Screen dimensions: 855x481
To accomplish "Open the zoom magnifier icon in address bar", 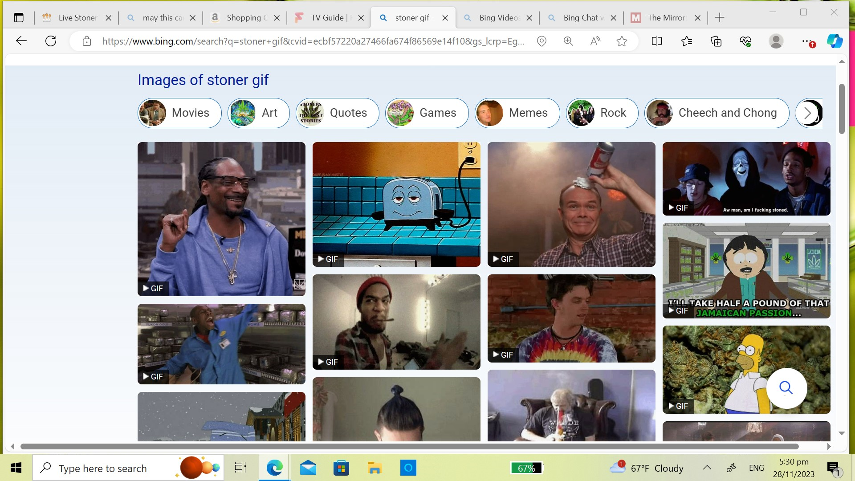I will click(x=568, y=41).
